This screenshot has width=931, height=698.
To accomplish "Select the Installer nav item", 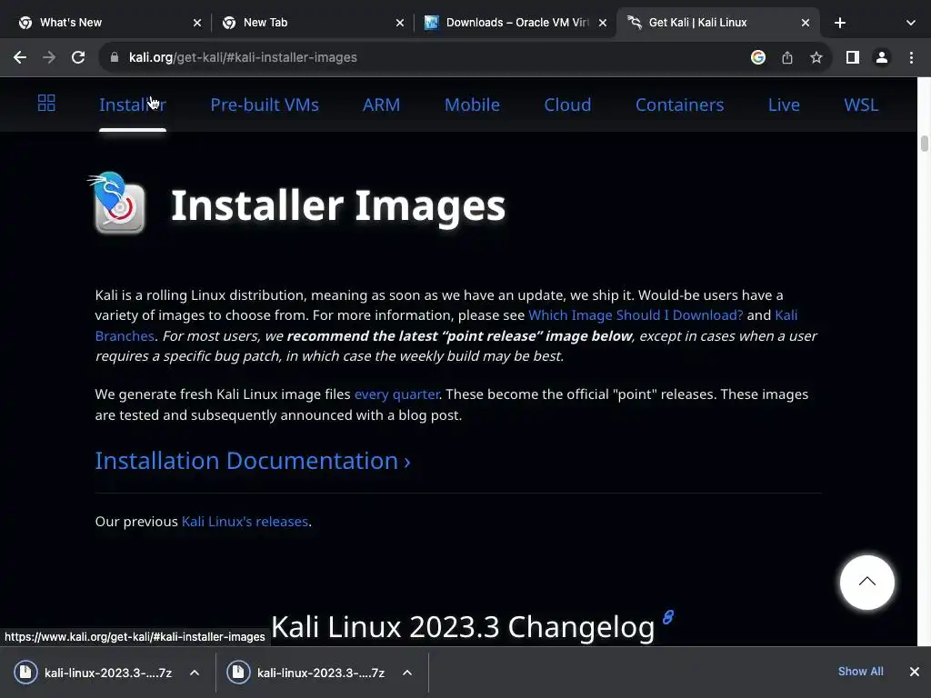I will coord(133,105).
